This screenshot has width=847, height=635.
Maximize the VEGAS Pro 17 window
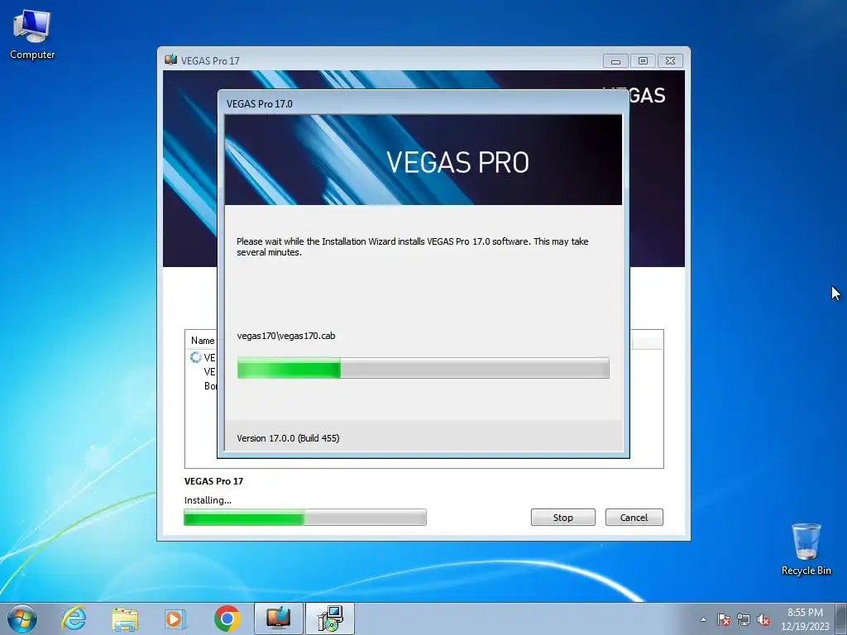[643, 60]
